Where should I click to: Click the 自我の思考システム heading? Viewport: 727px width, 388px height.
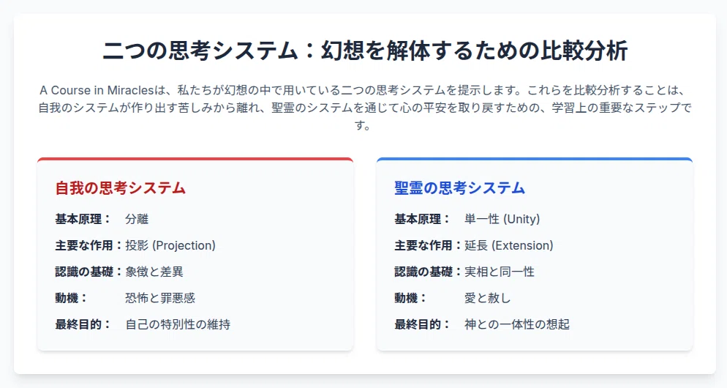pos(121,188)
